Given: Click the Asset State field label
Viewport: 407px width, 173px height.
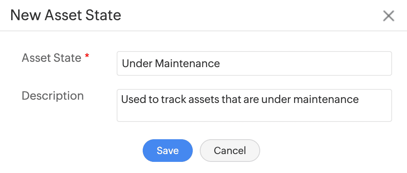Looking at the screenshot, I should click(x=51, y=58).
